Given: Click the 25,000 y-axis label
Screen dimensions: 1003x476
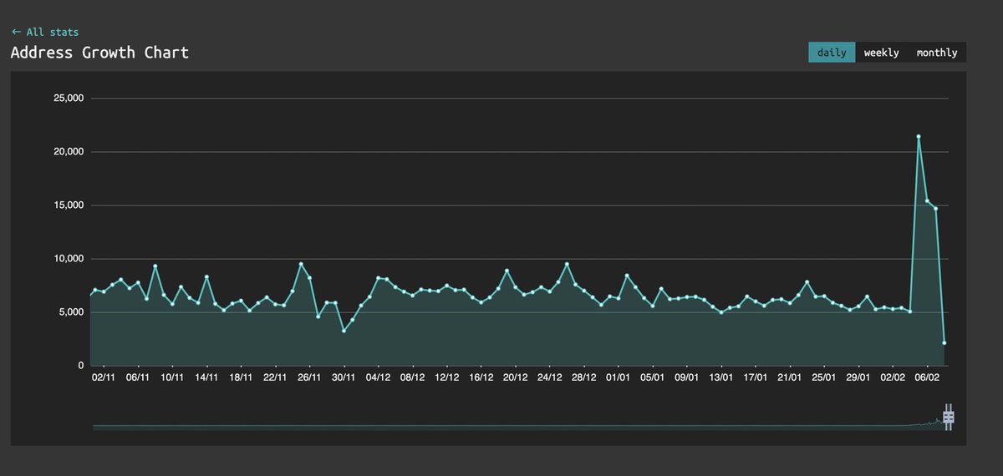Looking at the screenshot, I should [68, 99].
